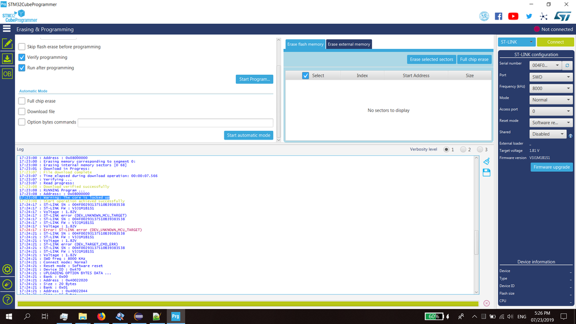Image resolution: width=576 pixels, height=324 pixels.
Task: Open the Shared mode info icon
Action: [570, 136]
